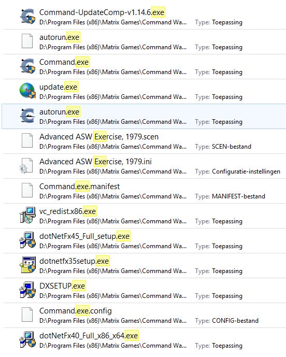The width and height of the screenshot is (286, 357).
Task: Click the gear icon of Advanced ASW Exercise, 1979.ini
Action: coord(26,165)
